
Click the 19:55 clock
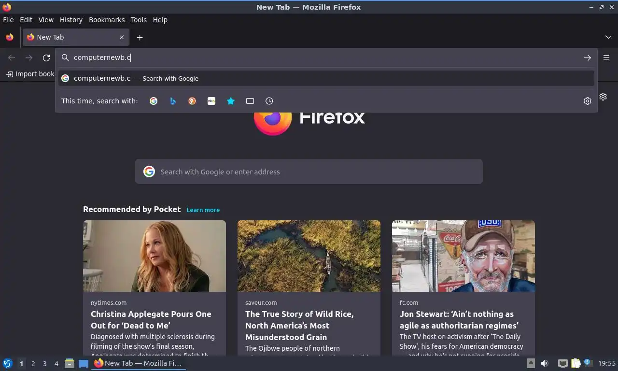tap(607, 363)
